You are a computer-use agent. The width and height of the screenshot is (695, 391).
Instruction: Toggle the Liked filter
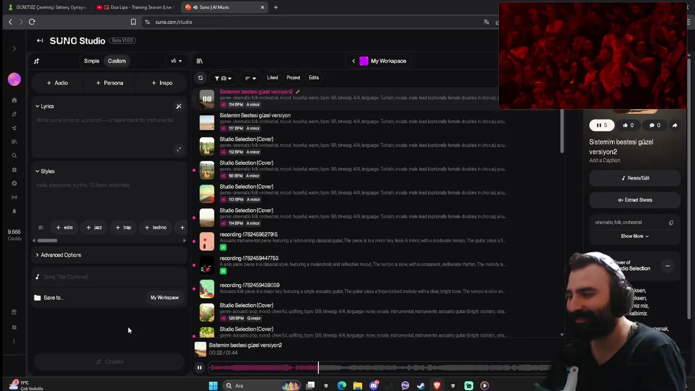pyautogui.click(x=273, y=78)
